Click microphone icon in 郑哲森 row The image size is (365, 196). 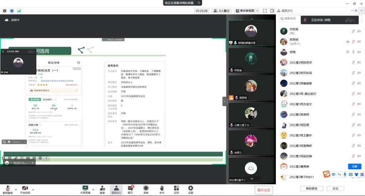[x=353, y=31]
